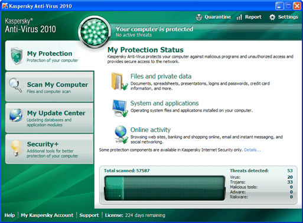Follow the Details... link
303x223 pixels.
pyautogui.click(x=252, y=150)
